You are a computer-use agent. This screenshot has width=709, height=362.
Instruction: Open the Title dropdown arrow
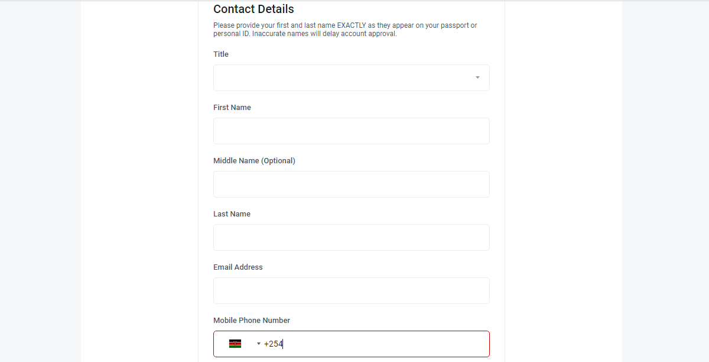477,77
